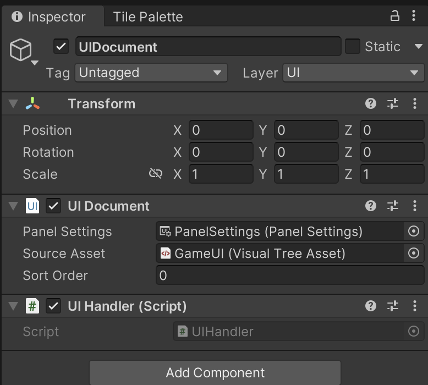The width and height of the screenshot is (428, 385).
Task: Collapse the Transform component foldout
Action: [x=13, y=103]
